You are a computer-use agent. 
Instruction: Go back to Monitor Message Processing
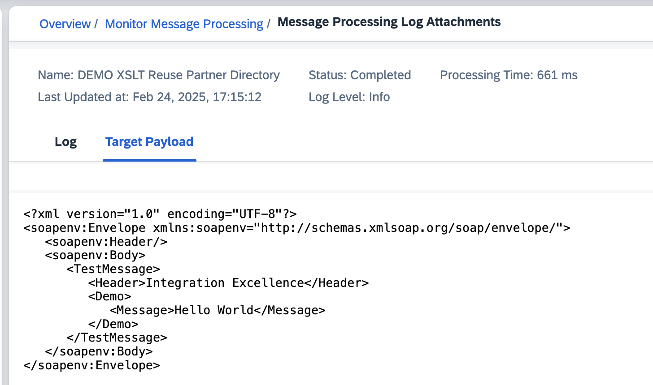[x=184, y=24]
